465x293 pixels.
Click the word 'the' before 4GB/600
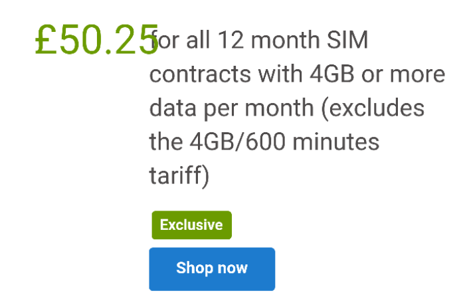coord(166,142)
